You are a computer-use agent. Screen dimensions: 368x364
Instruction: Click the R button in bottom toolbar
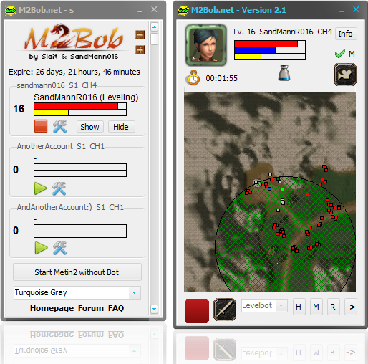[333, 307]
